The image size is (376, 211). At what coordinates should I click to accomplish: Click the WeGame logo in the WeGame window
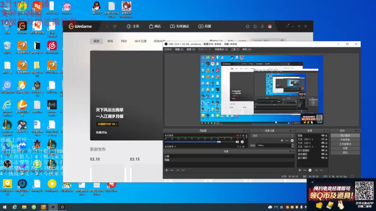point(80,26)
